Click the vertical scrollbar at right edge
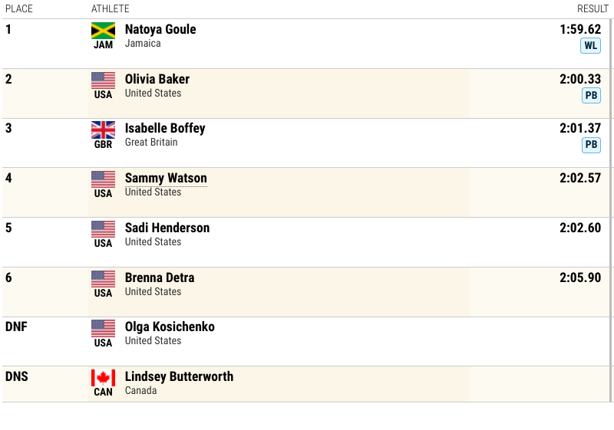This screenshot has width=614, height=430. click(x=611, y=210)
